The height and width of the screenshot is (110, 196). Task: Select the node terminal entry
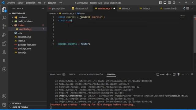click(160, 74)
